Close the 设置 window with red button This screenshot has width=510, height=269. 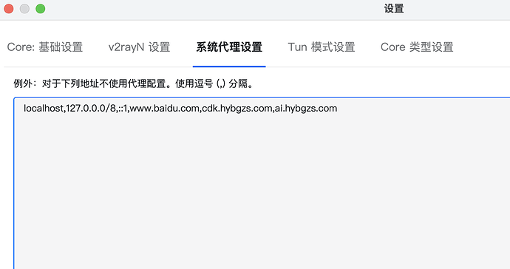9,9
